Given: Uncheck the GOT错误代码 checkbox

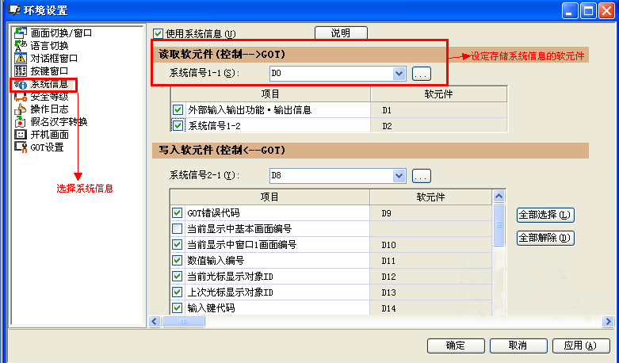Looking at the screenshot, I should pyautogui.click(x=178, y=213).
